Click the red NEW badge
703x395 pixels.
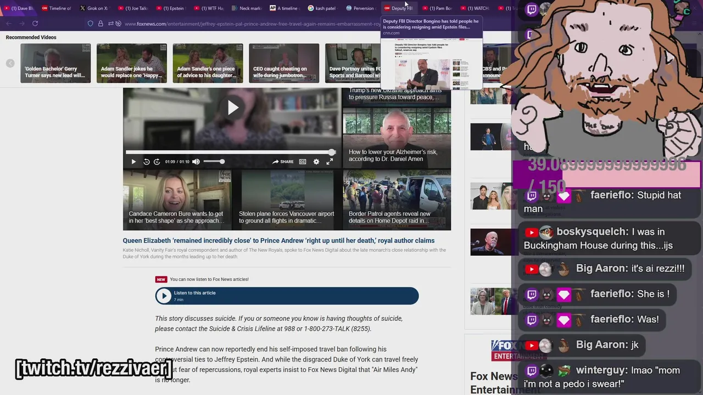click(x=161, y=279)
